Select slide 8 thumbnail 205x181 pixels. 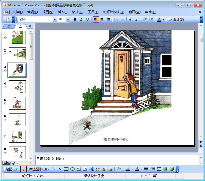click(x=17, y=152)
